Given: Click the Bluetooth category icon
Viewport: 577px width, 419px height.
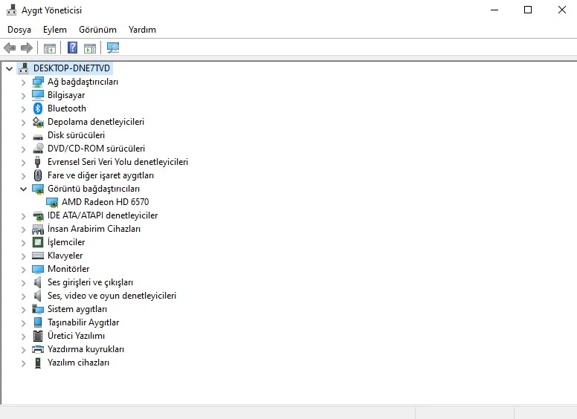Looking at the screenshot, I should pos(37,108).
